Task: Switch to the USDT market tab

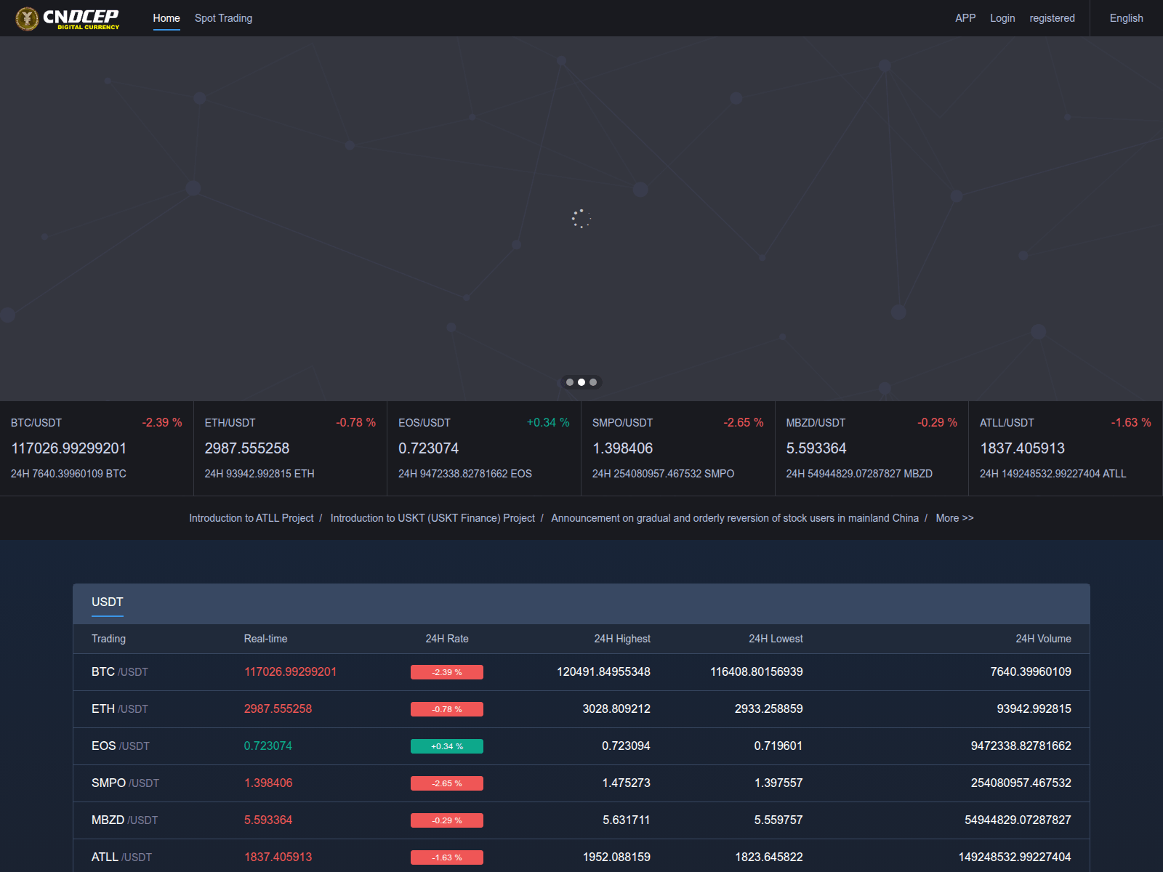Action: pyautogui.click(x=108, y=602)
